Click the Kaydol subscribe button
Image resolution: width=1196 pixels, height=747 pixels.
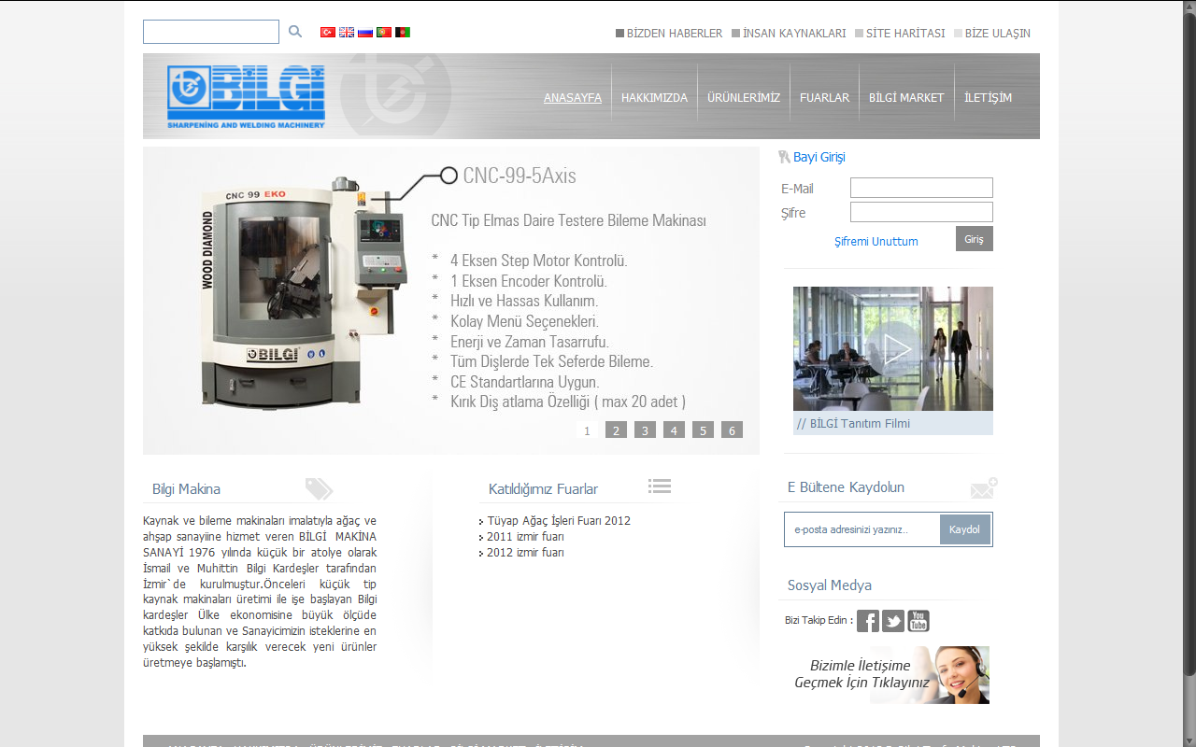point(964,529)
